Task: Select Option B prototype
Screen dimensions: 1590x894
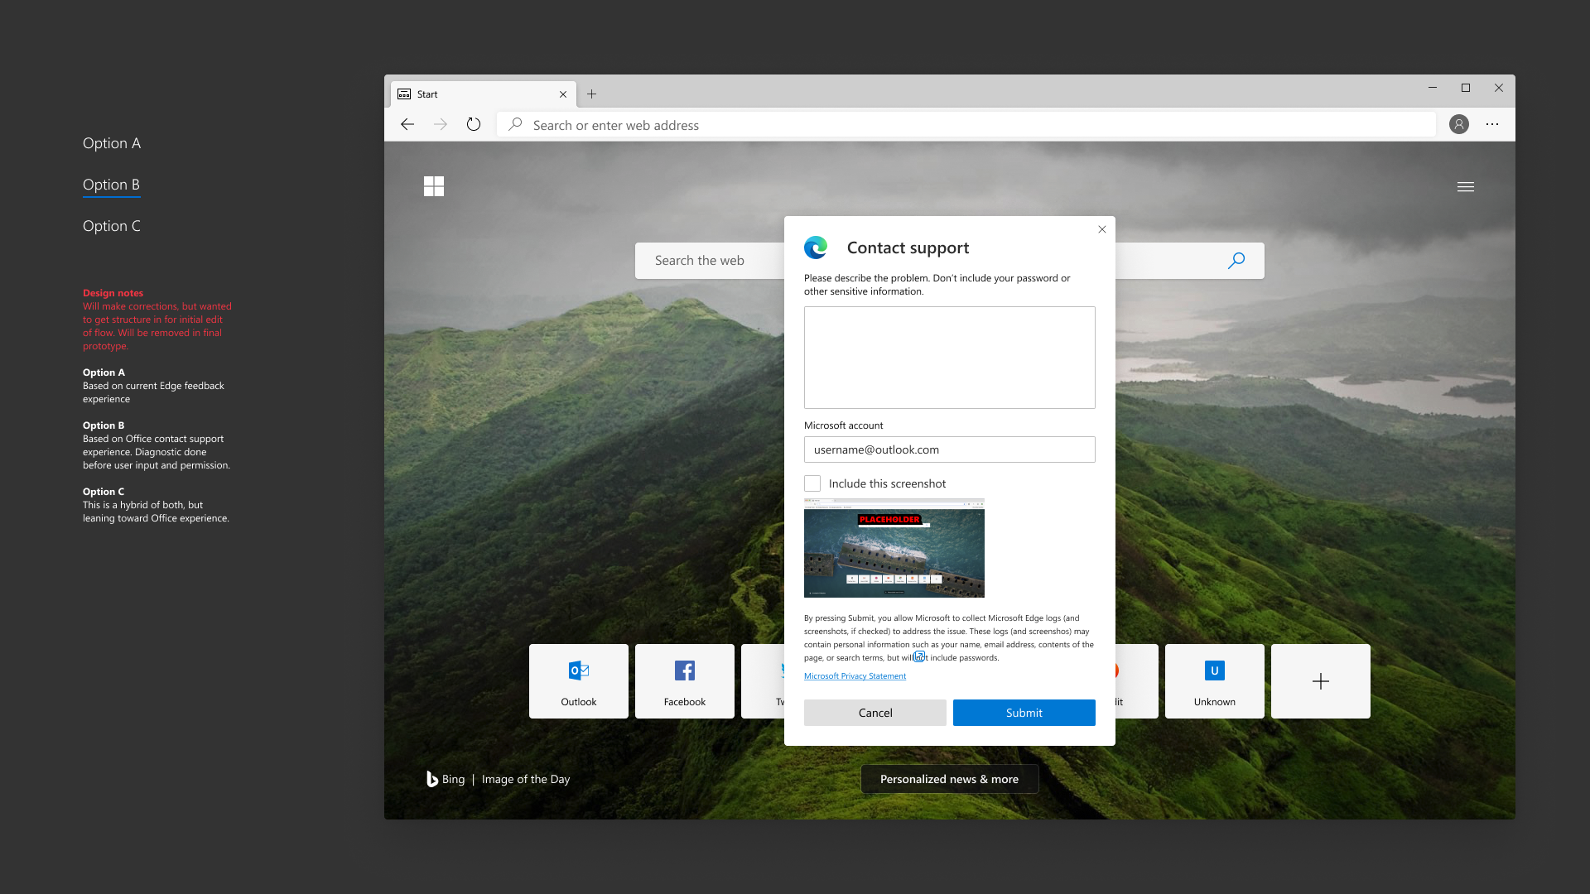Action: pos(111,185)
